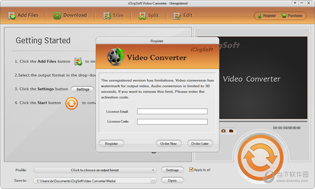Viewport: 315px width, 189px height.
Task: Open the Edit tool in toolbar
Action: [x=183, y=15]
